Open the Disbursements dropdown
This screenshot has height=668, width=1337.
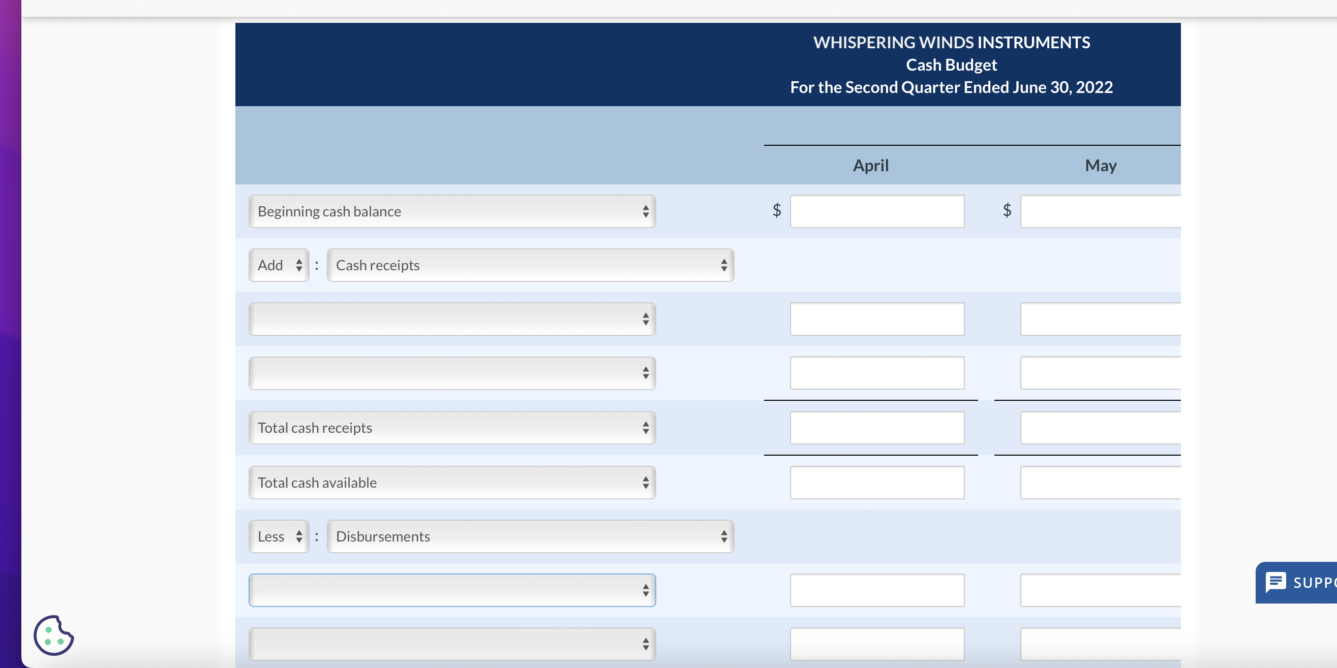pyautogui.click(x=530, y=536)
